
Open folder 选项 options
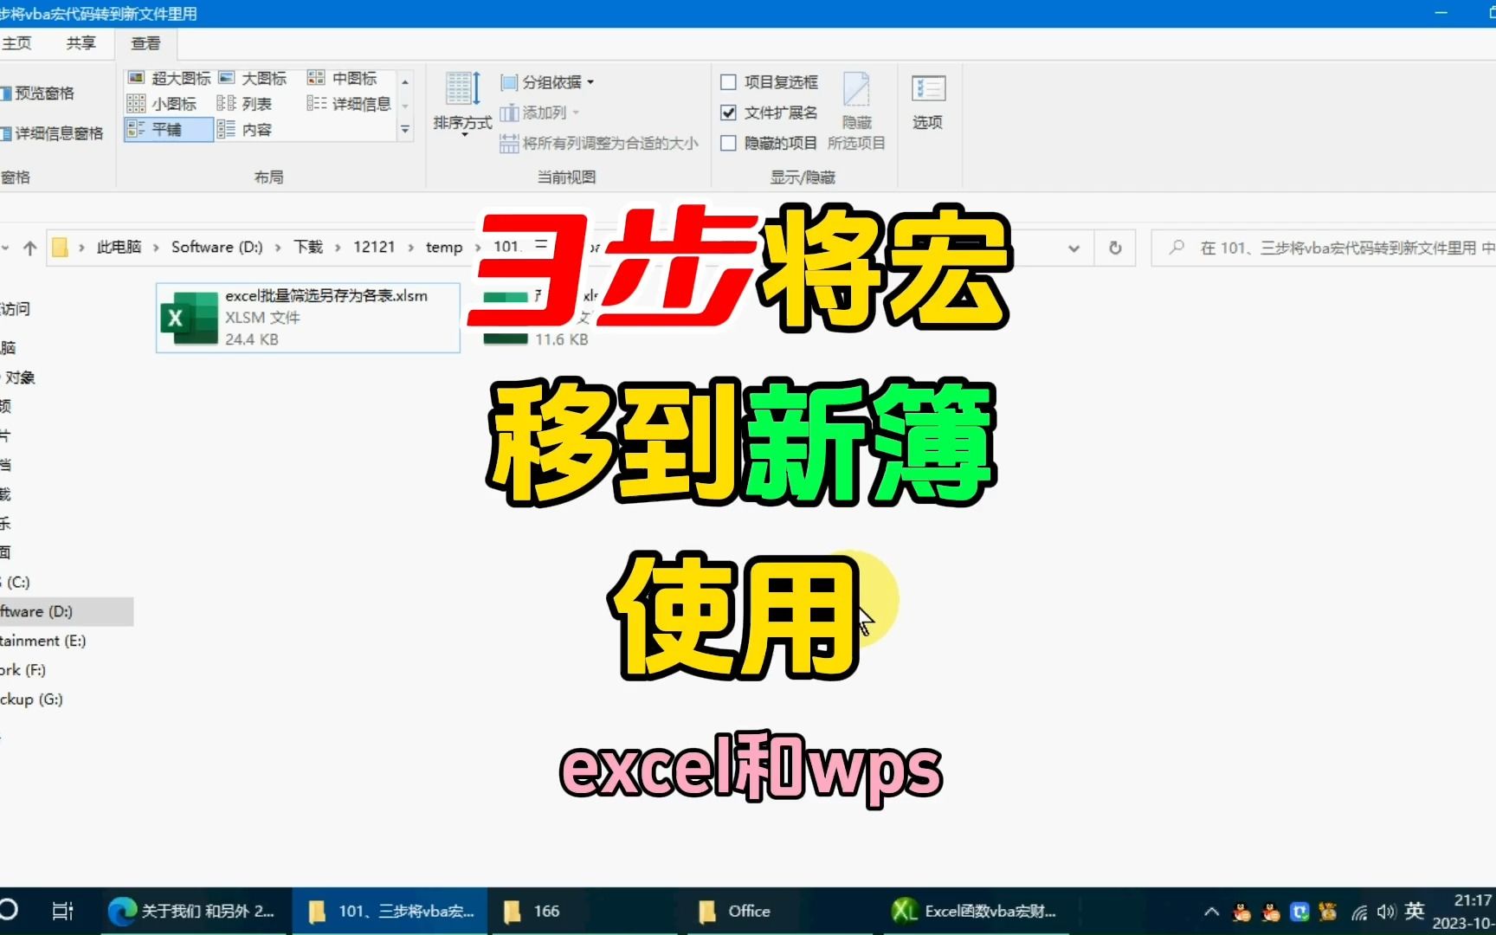pyautogui.click(x=927, y=101)
